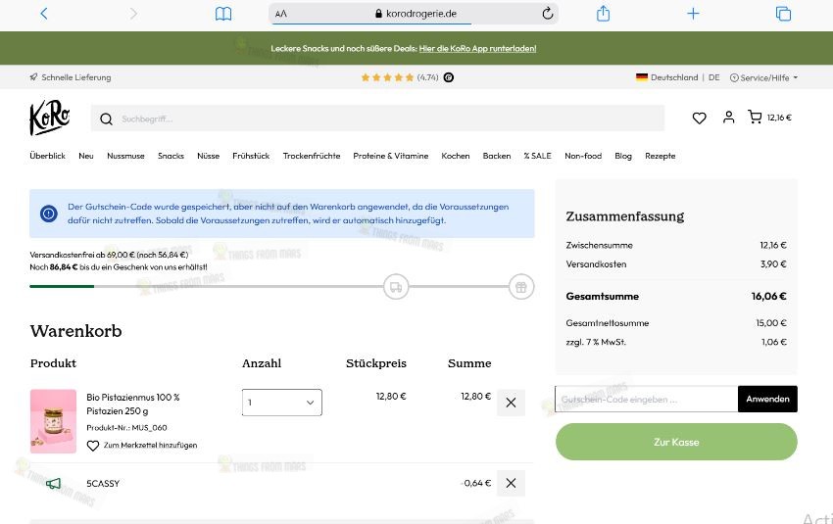Expand the Service/Hilfe dropdown
833x524 pixels.
764,77
